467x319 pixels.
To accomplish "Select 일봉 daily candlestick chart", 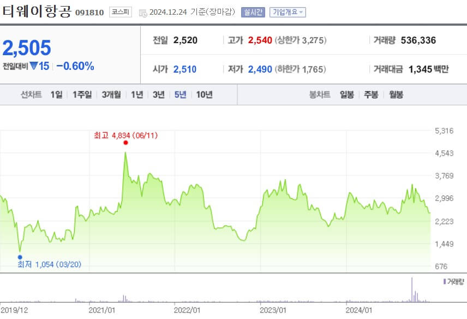I will (x=348, y=94).
